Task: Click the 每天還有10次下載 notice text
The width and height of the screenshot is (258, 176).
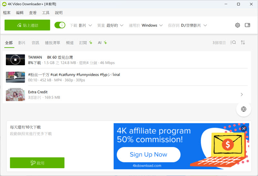Action: coord(25,127)
